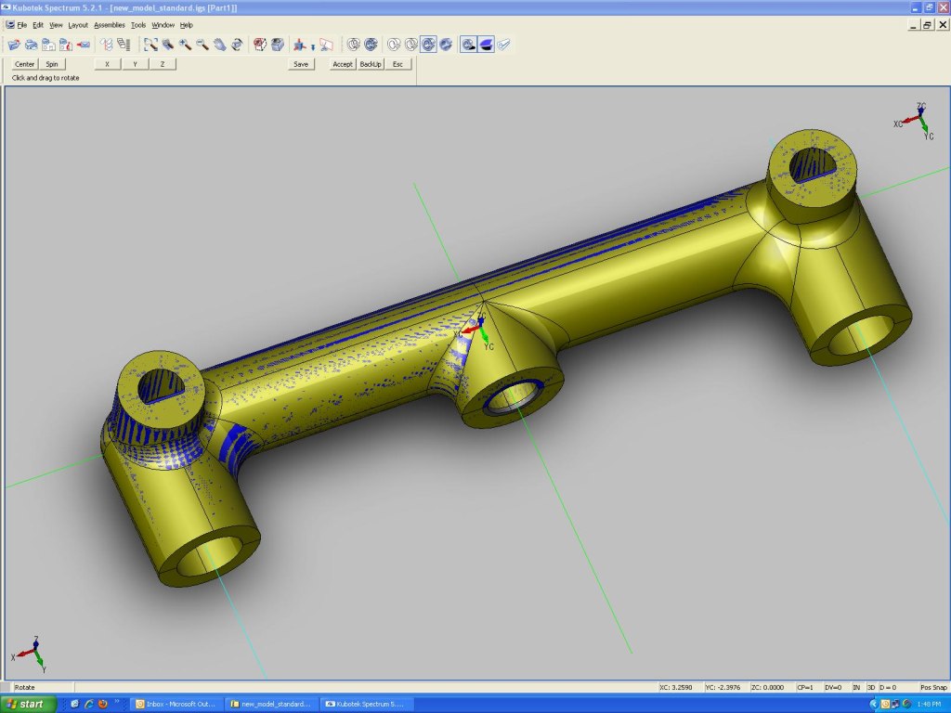Open the Tools menu
The width and height of the screenshot is (951, 713).
138,25
